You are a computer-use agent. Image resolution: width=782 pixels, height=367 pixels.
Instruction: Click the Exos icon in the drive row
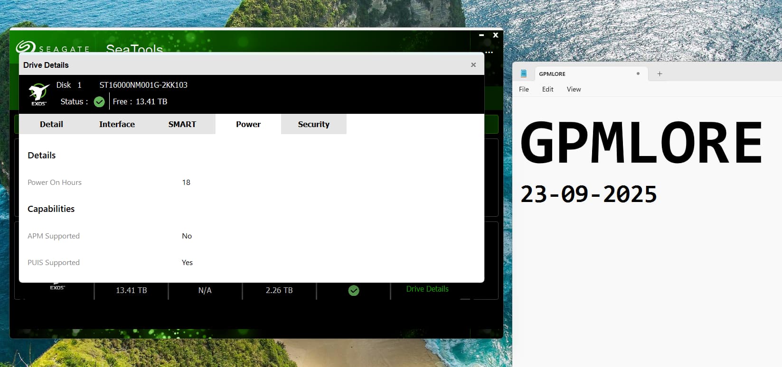point(57,286)
